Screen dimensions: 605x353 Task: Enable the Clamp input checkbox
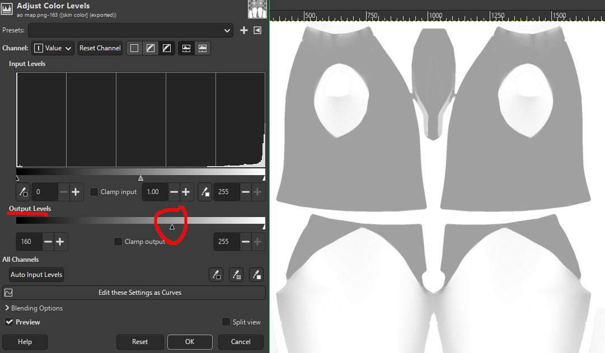(x=94, y=192)
